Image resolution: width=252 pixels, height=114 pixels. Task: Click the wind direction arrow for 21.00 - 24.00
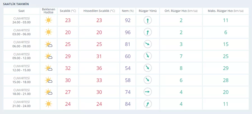148,104
